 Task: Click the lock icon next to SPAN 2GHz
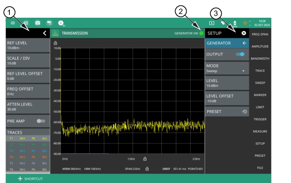tap(147, 169)
